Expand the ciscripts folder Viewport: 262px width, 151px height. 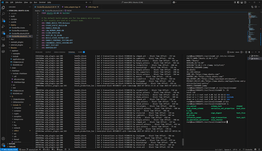tap(20, 19)
